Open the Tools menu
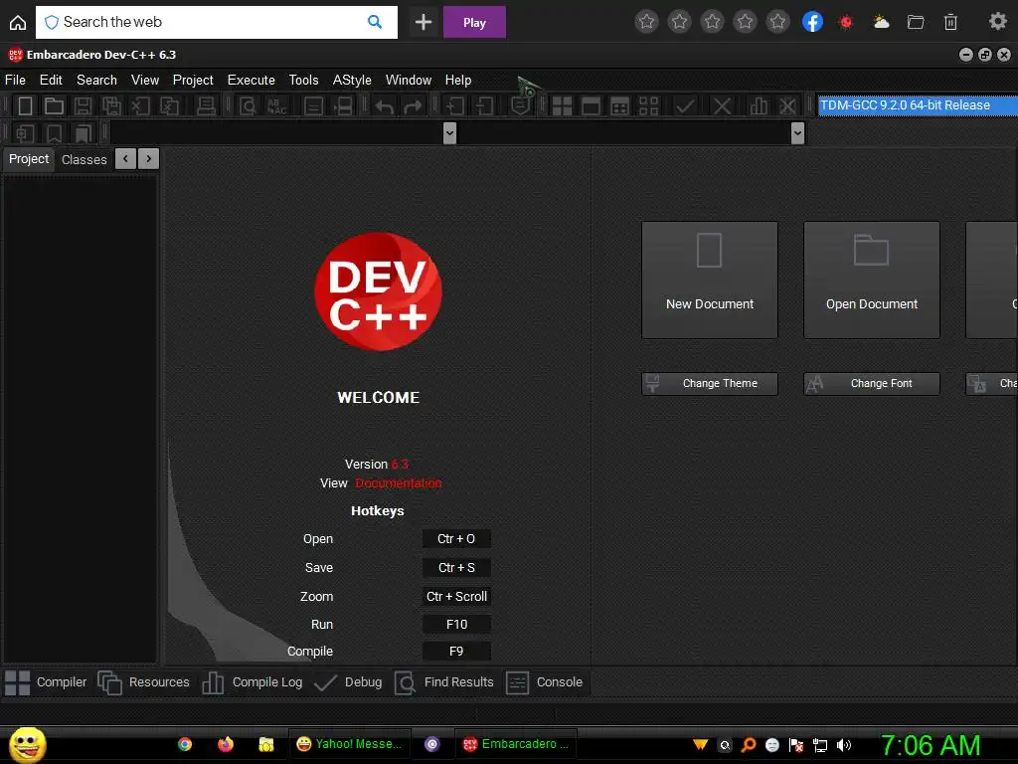The height and width of the screenshot is (764, 1018). (x=304, y=80)
